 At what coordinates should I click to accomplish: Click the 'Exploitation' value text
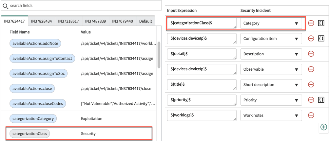tap(91, 118)
